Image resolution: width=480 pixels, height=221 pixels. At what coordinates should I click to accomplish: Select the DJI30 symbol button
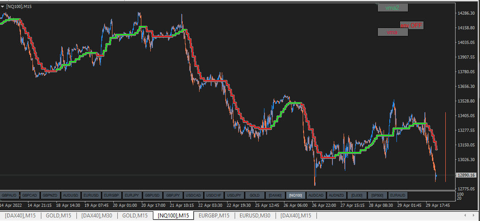(356, 195)
